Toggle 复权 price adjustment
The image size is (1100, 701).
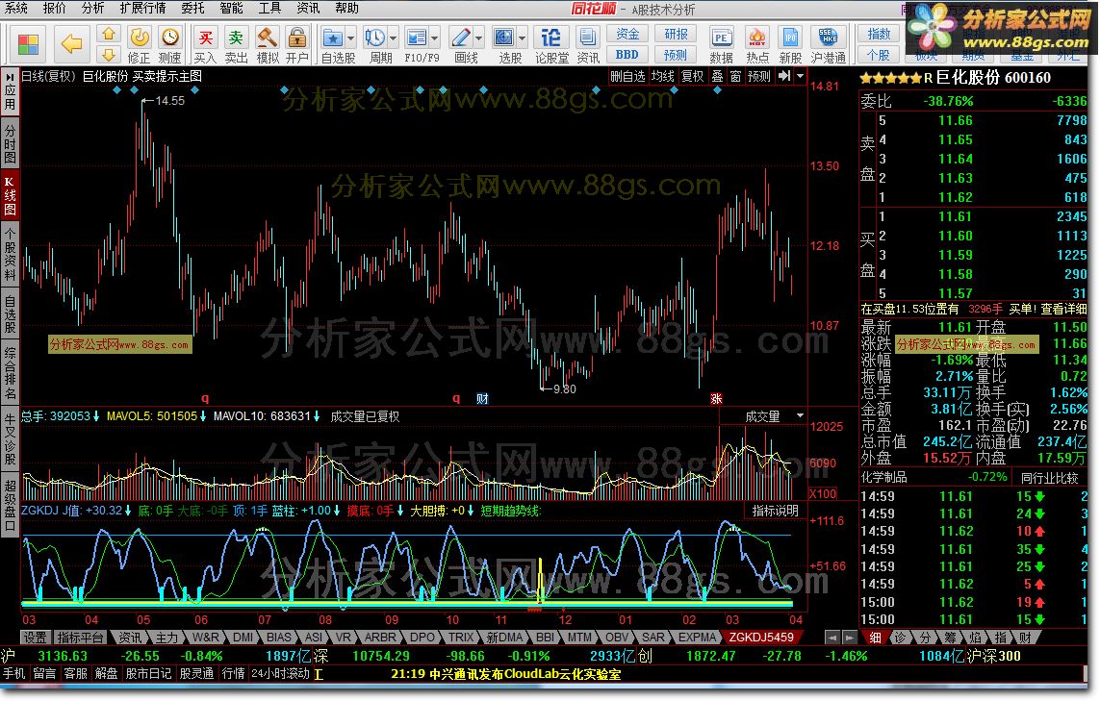click(692, 76)
